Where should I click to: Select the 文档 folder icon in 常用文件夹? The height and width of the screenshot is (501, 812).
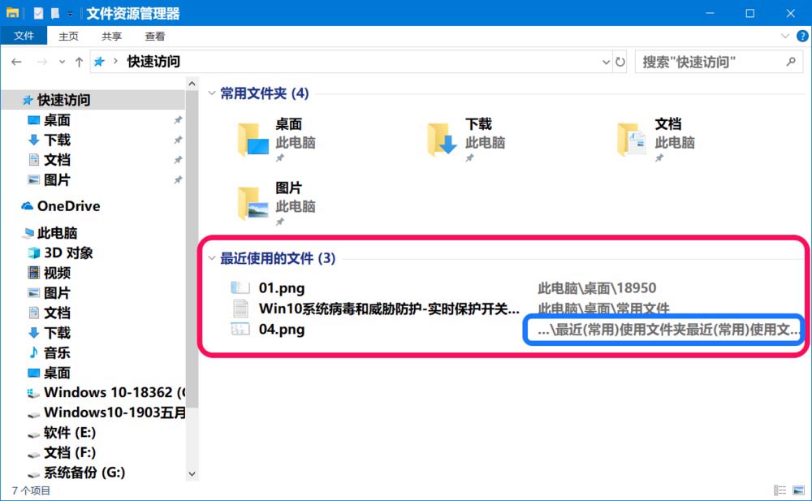[x=631, y=140]
